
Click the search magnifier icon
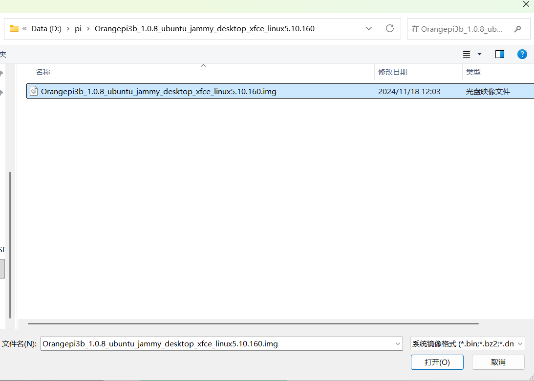(517, 29)
